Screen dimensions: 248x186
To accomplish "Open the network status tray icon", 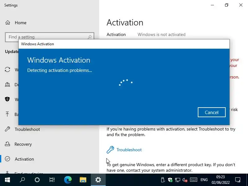I will click(178, 180).
